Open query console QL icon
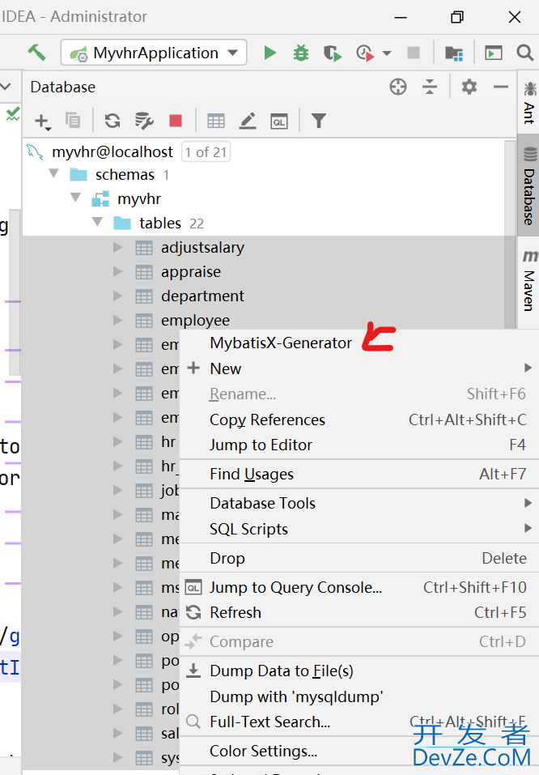The width and height of the screenshot is (539, 775). pyautogui.click(x=279, y=121)
